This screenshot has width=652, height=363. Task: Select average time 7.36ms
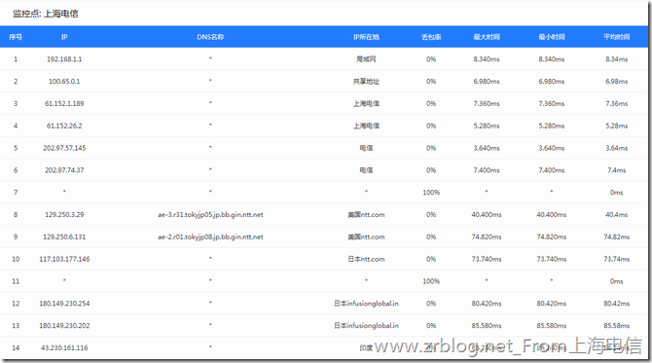tap(617, 103)
